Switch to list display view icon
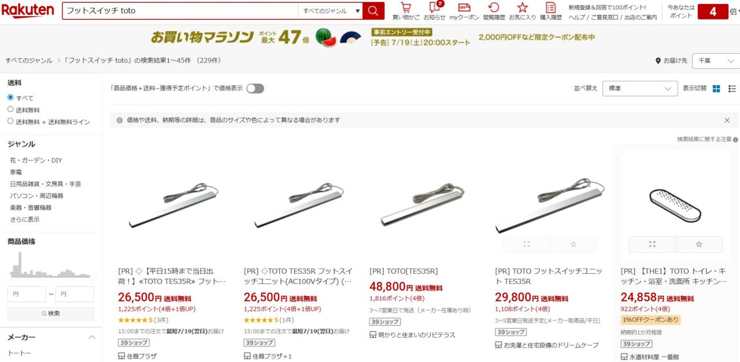 [x=732, y=88]
